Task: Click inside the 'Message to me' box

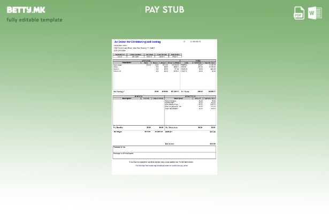Action: (x=164, y=149)
